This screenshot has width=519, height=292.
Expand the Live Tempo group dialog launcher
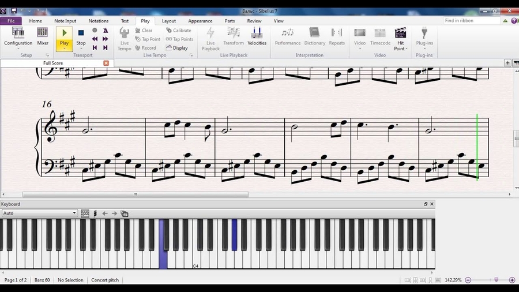191,55
